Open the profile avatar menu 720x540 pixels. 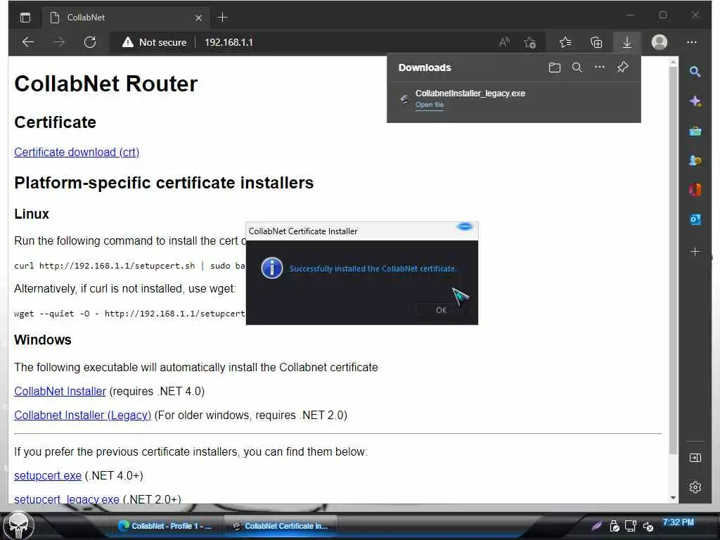[x=660, y=42]
